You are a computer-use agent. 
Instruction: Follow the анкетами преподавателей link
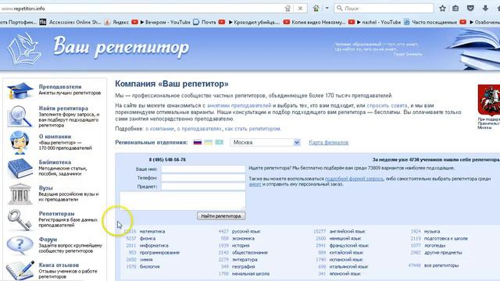239,105
